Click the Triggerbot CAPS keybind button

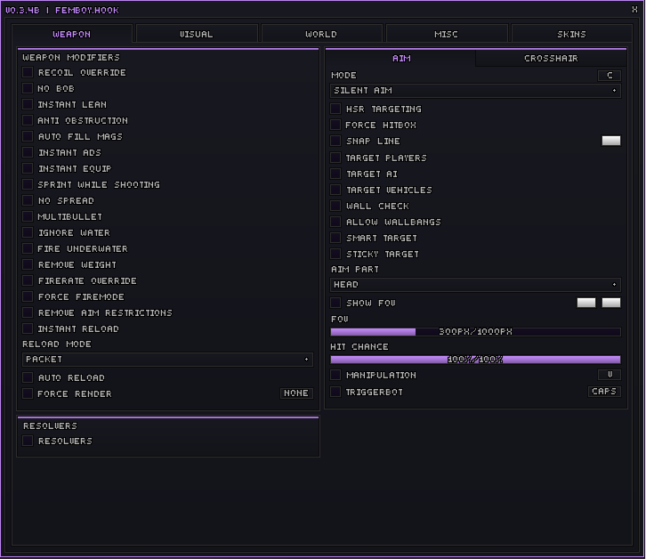pos(604,392)
